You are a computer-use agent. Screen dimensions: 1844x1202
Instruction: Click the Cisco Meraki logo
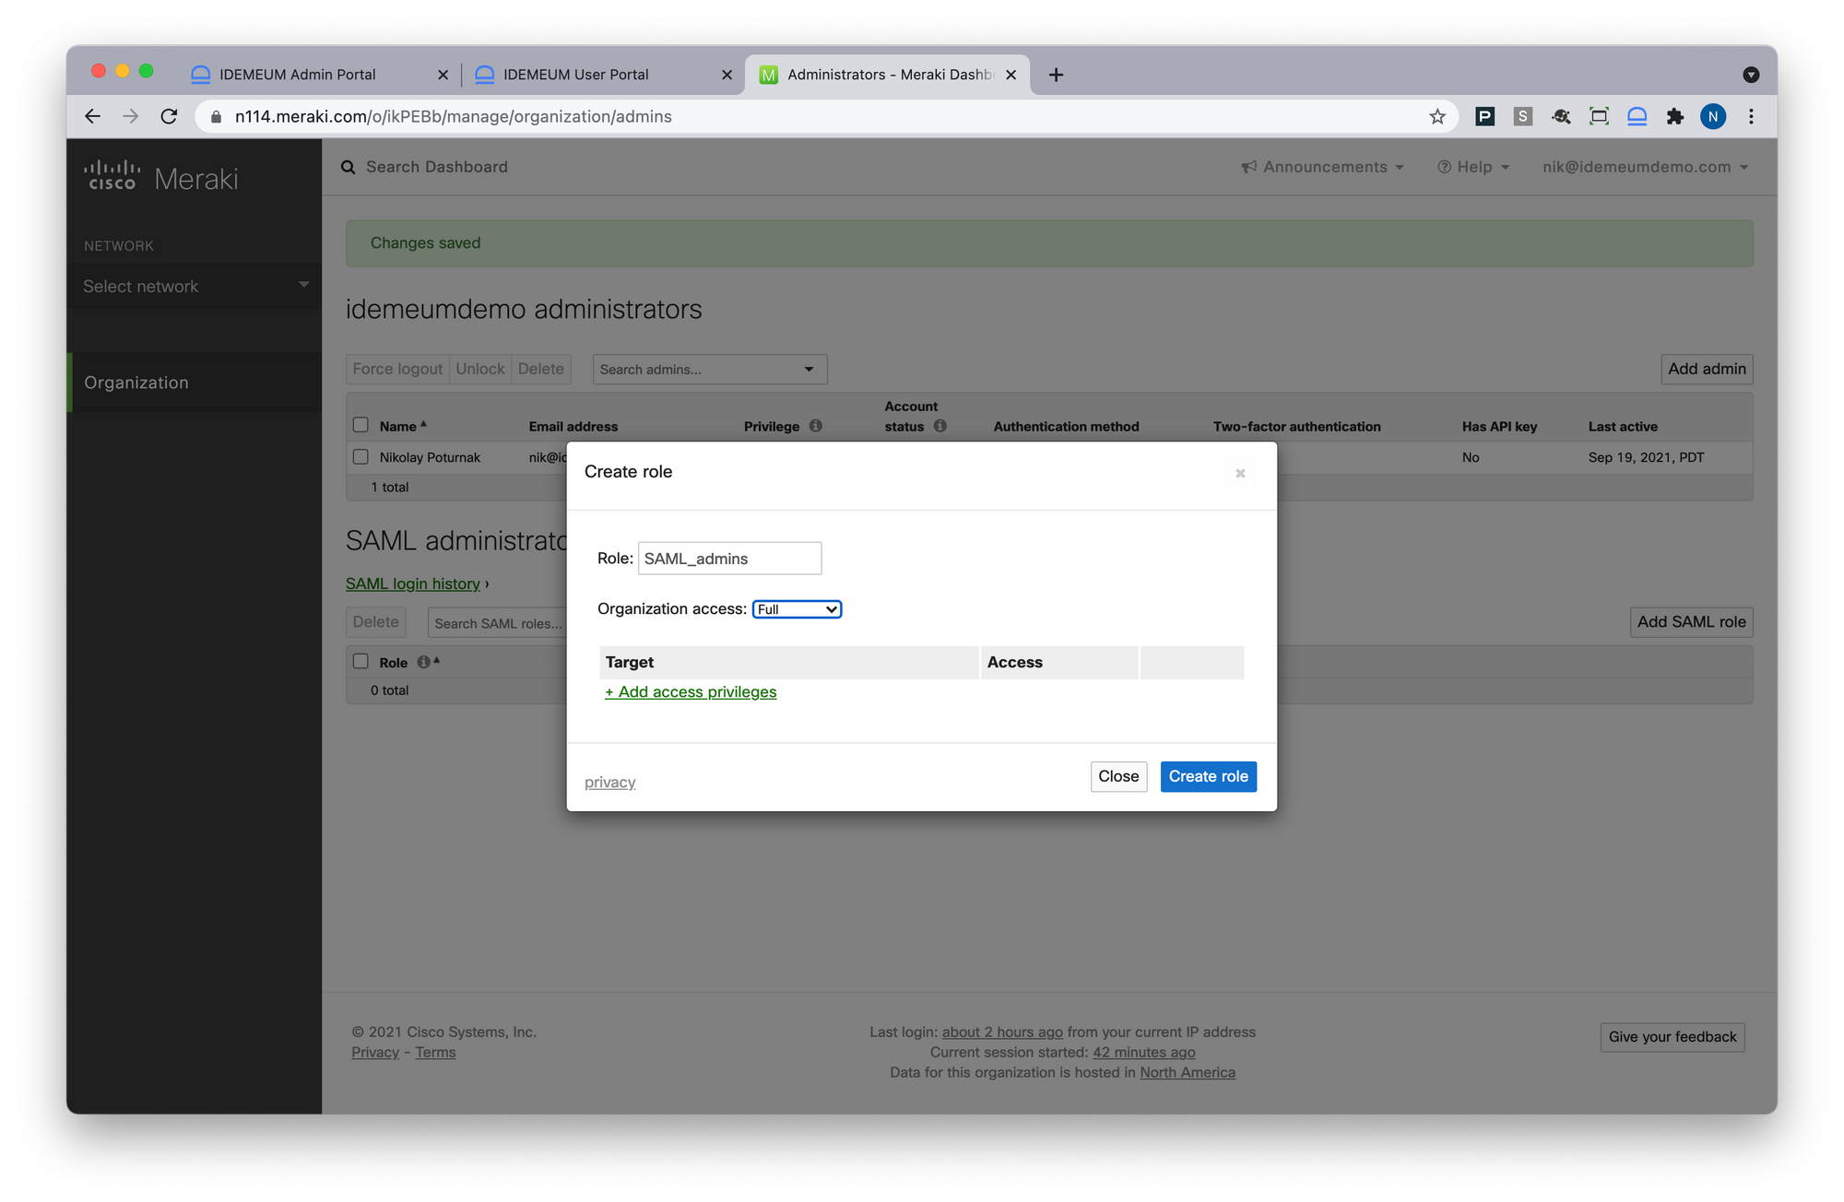tap(161, 177)
